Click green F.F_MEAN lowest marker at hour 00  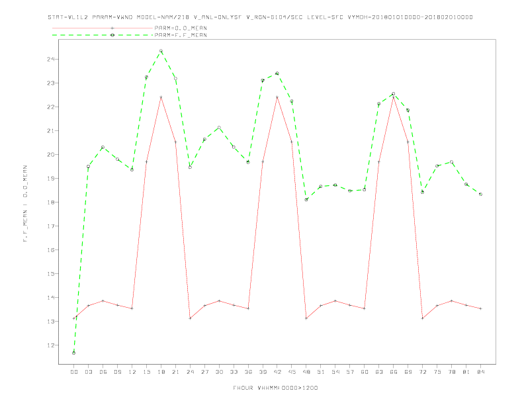[74, 353]
